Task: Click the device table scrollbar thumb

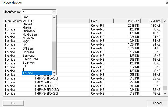Action: (165, 88)
